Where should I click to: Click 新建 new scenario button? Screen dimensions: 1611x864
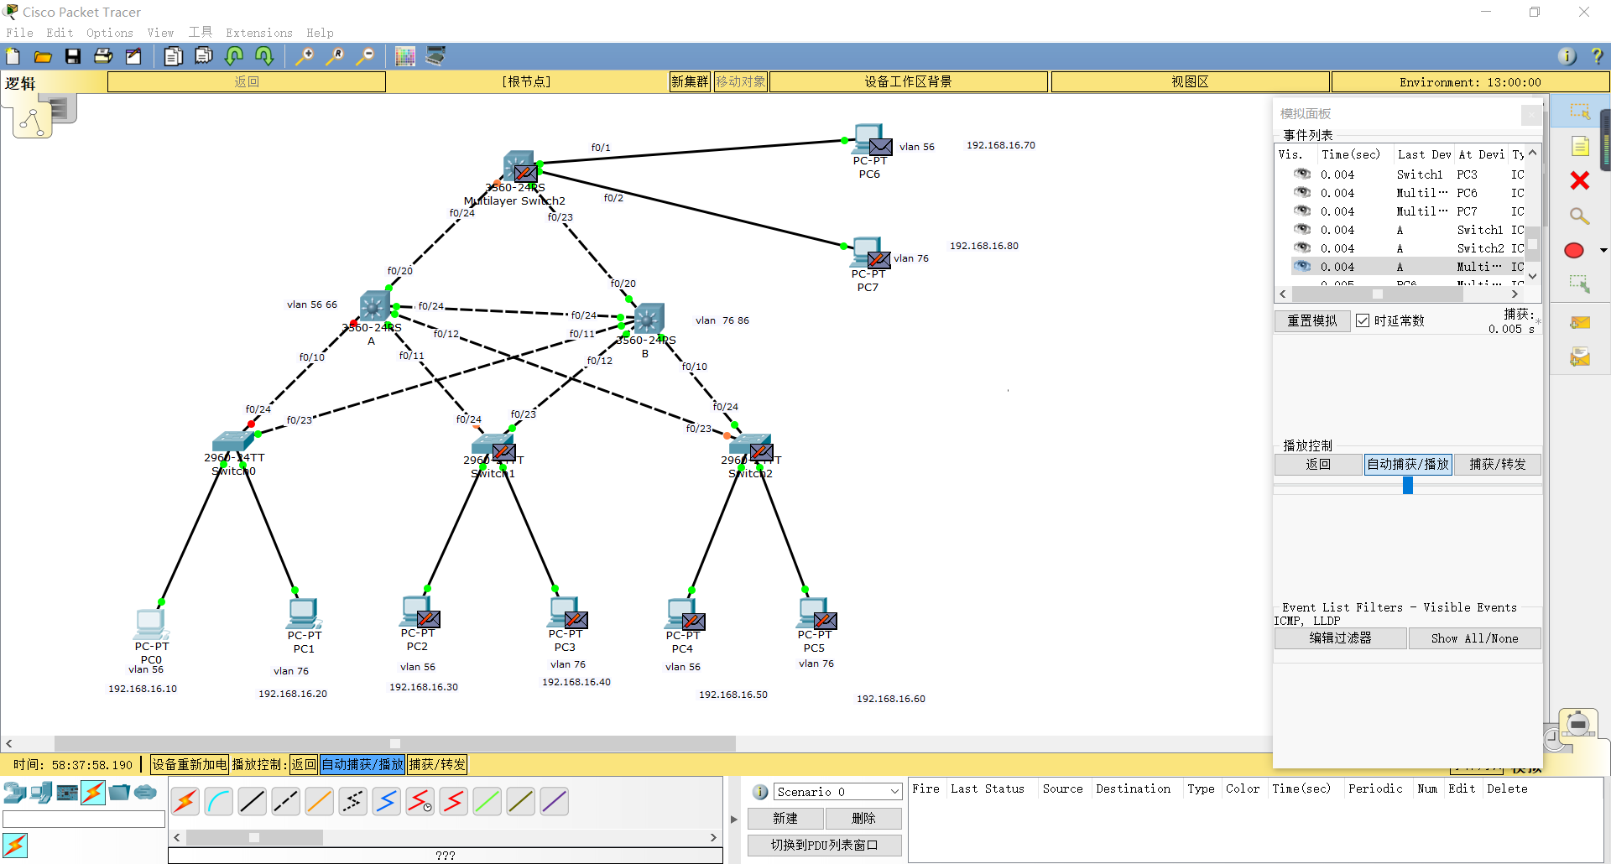785,819
